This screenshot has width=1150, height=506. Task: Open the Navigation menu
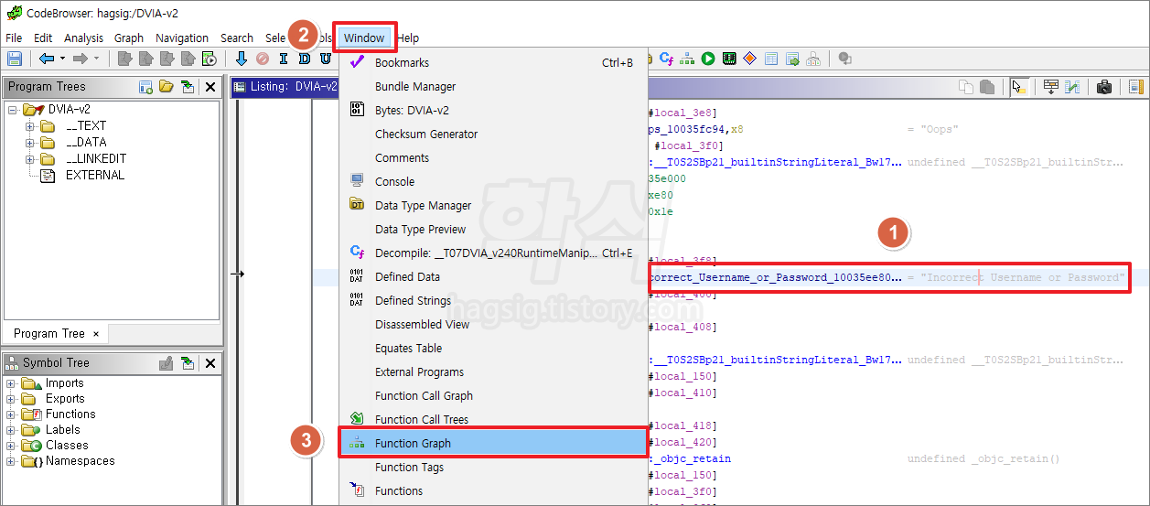click(182, 38)
